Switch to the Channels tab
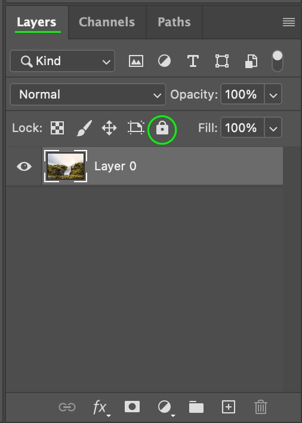 pyautogui.click(x=107, y=22)
